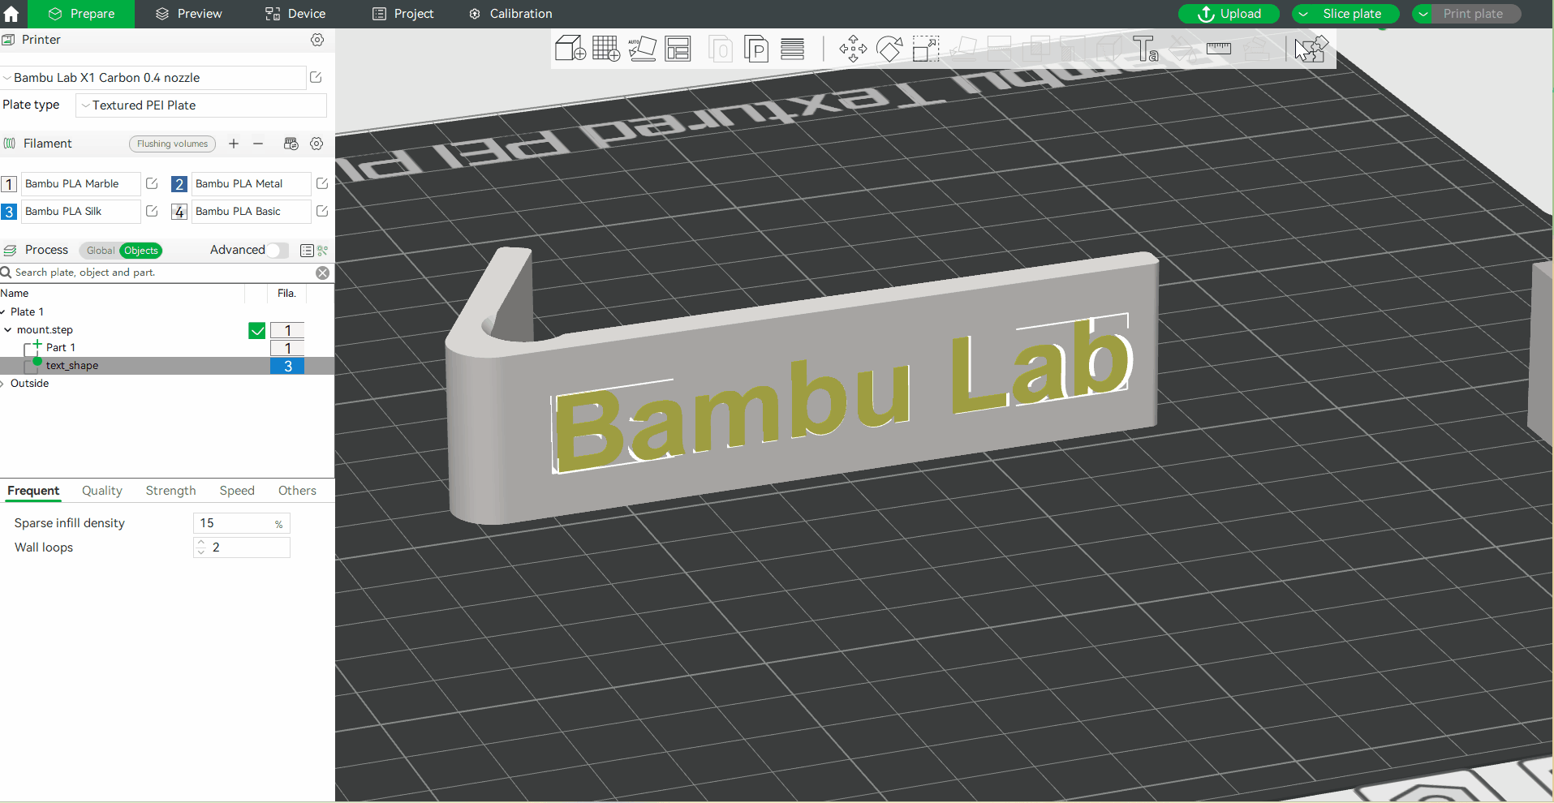
Task: Toggle the Advanced mode switch
Action: pyautogui.click(x=277, y=250)
